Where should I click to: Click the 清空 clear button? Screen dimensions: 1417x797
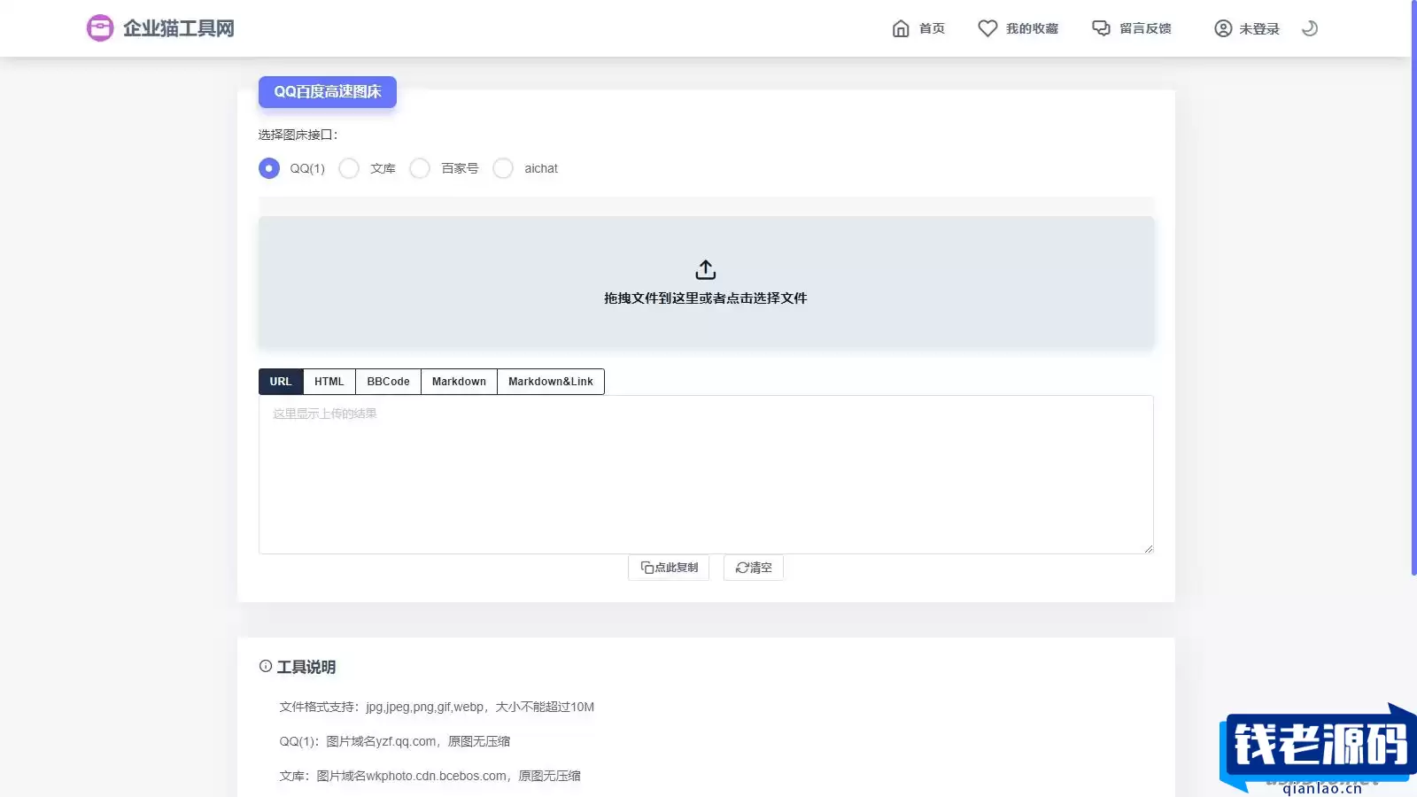coord(754,568)
